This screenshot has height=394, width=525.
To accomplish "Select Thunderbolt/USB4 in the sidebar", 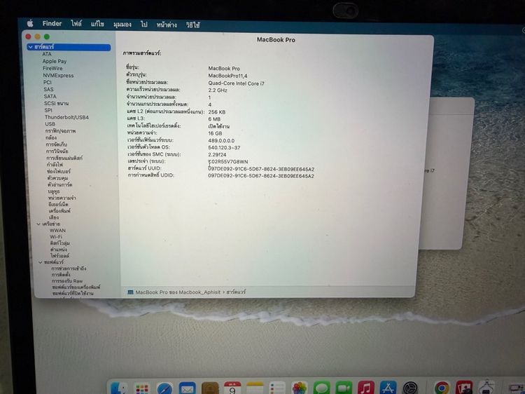I will [x=66, y=117].
